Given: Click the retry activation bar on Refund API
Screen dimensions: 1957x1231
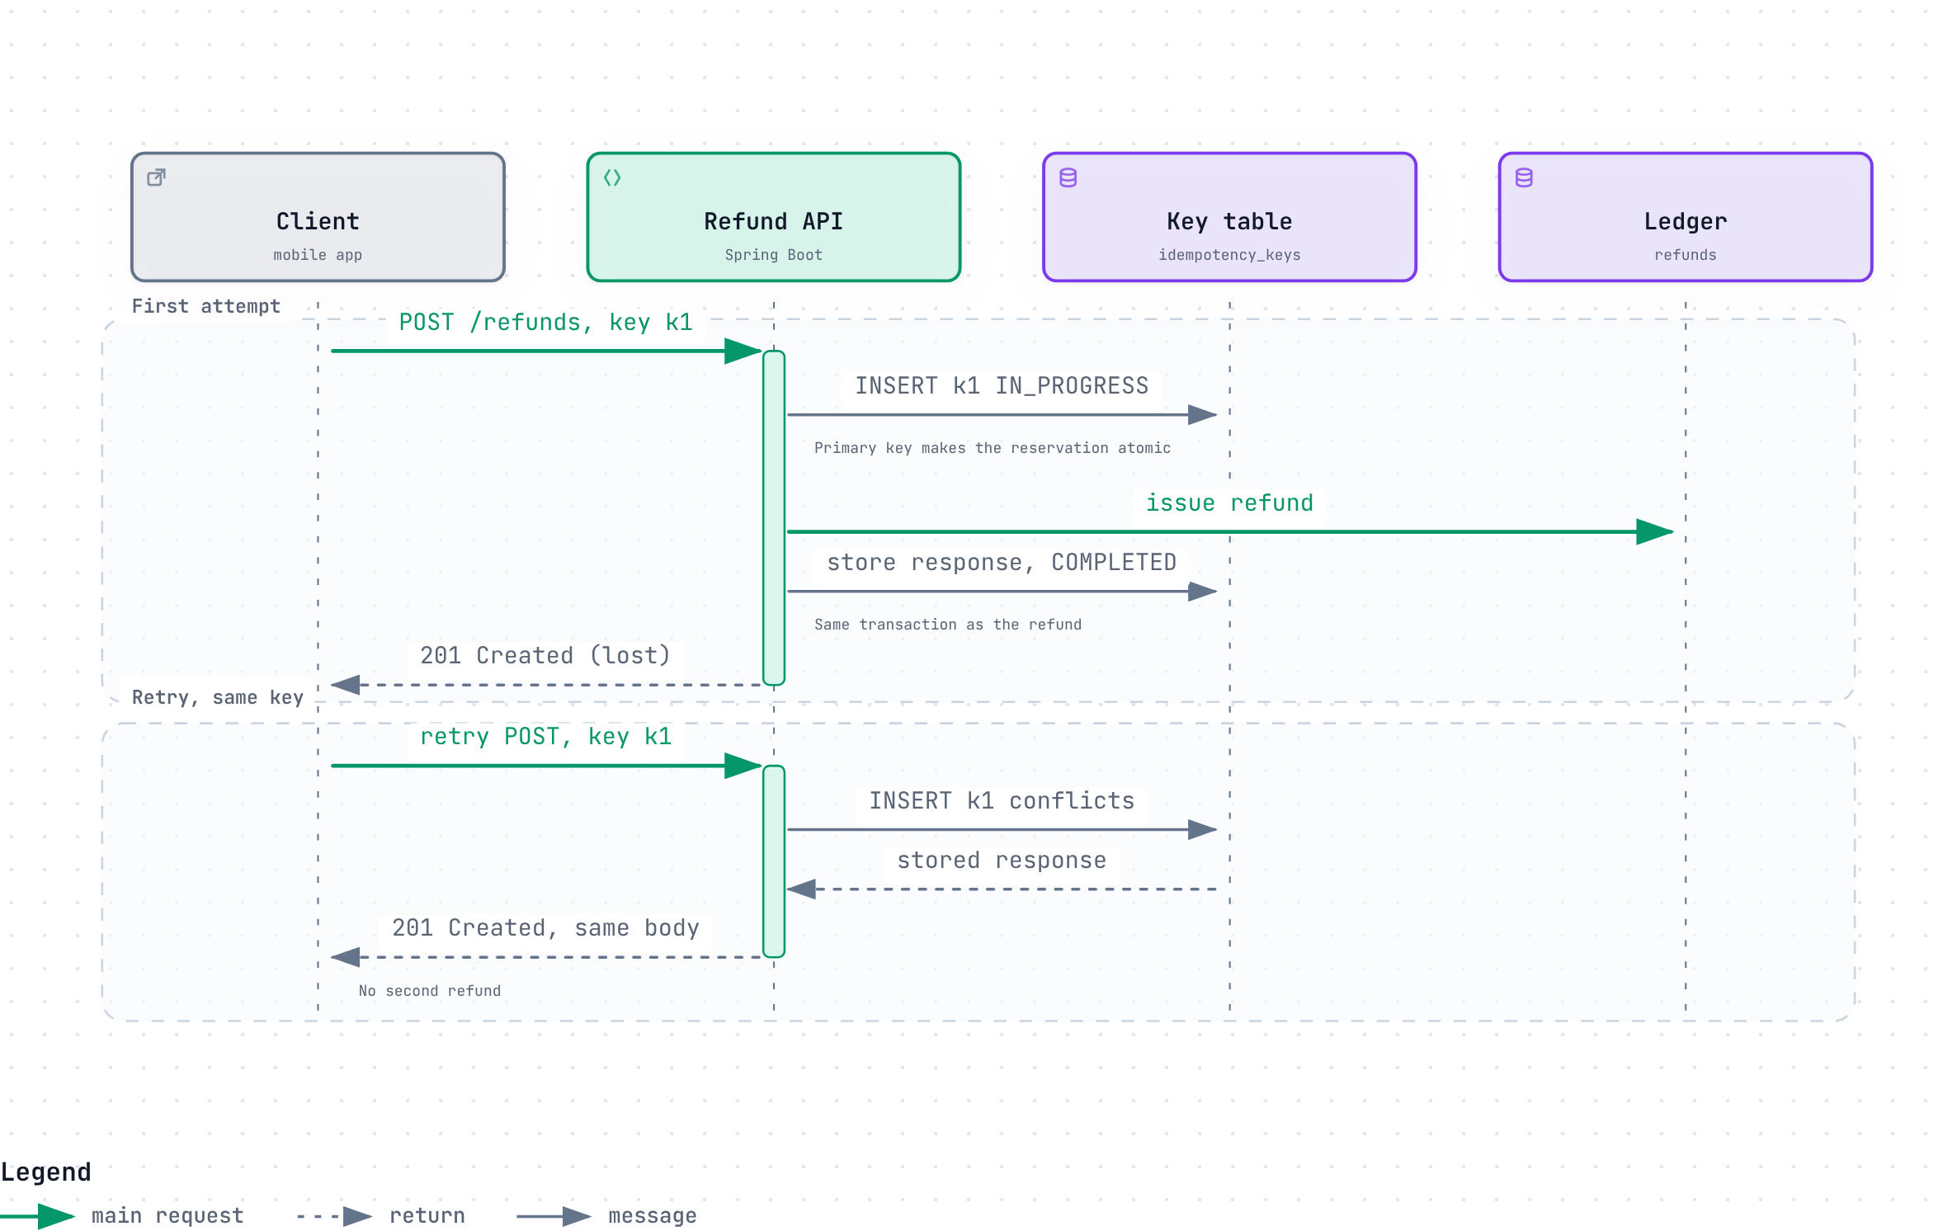Looking at the screenshot, I should [x=774, y=861].
